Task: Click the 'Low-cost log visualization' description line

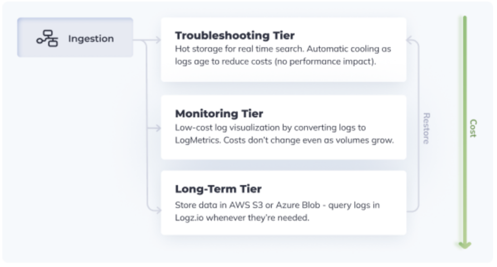Action: click(270, 128)
